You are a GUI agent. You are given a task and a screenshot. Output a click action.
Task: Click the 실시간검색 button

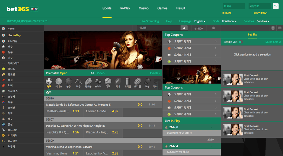[x=199, y=28]
